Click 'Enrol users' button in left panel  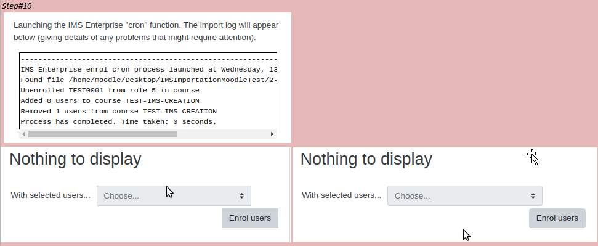[250, 218]
